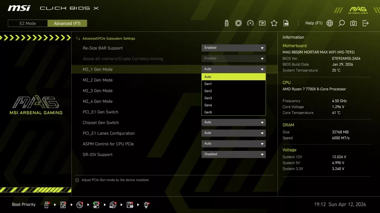The width and height of the screenshot is (380, 213).
Task: Open Help (F1)
Action: click(314, 23)
